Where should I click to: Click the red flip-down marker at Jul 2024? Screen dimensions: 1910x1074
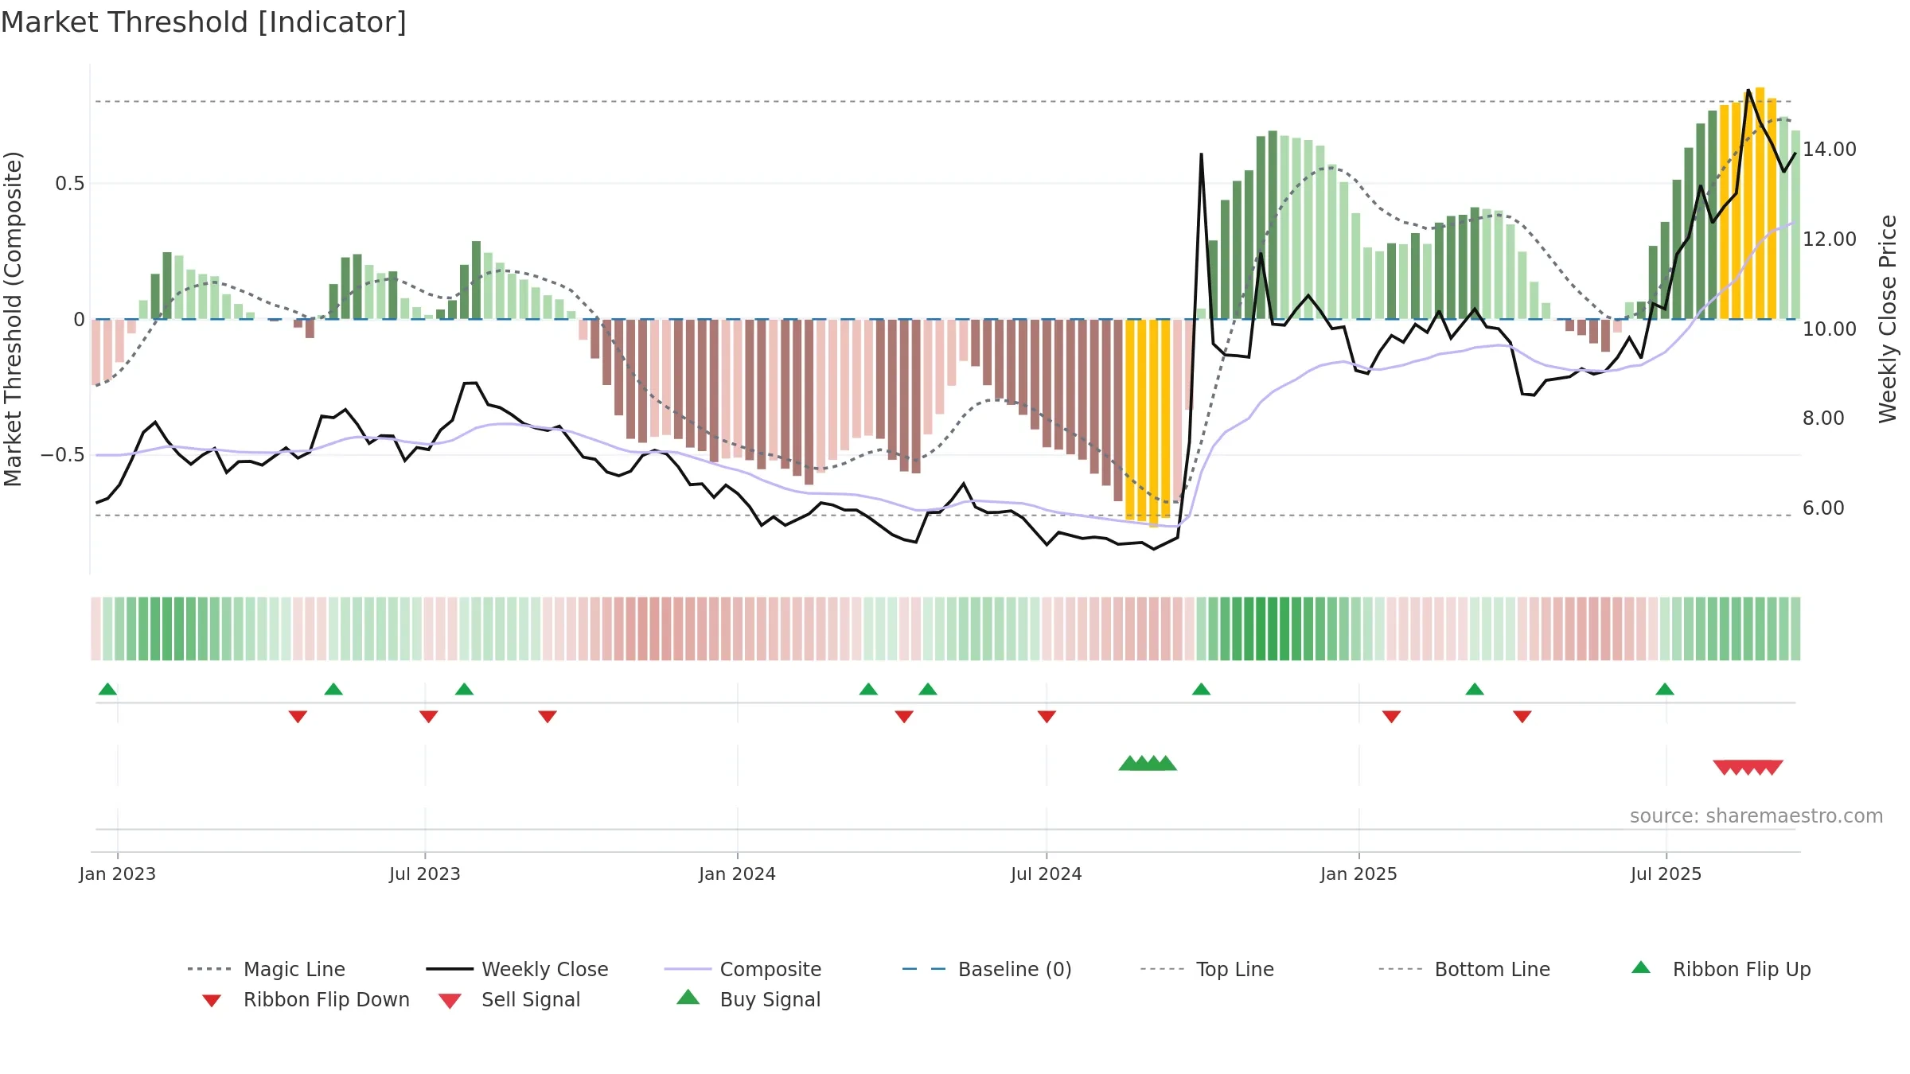pos(1047,717)
